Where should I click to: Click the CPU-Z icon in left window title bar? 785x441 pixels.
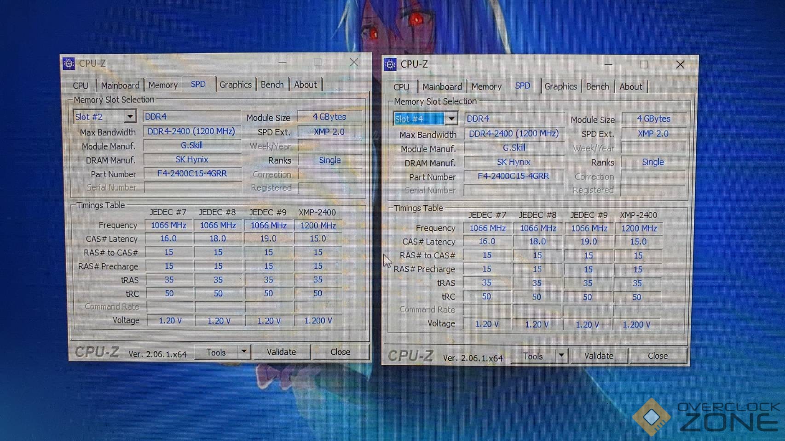pos(69,63)
